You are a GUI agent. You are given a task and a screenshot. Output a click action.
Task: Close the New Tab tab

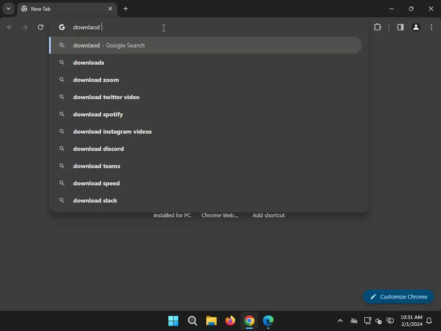[110, 9]
